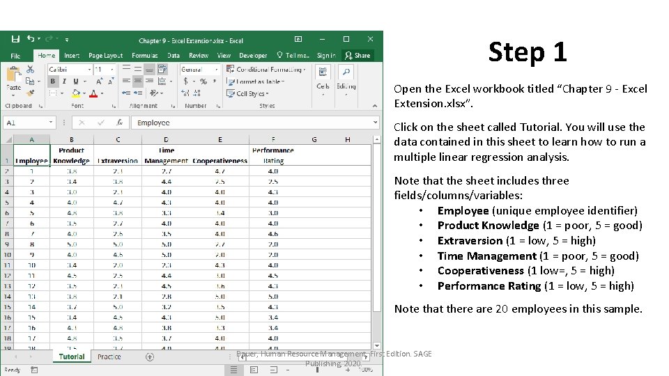
Task: Open the Conditional Formatting dropdown
Action: click(266, 69)
